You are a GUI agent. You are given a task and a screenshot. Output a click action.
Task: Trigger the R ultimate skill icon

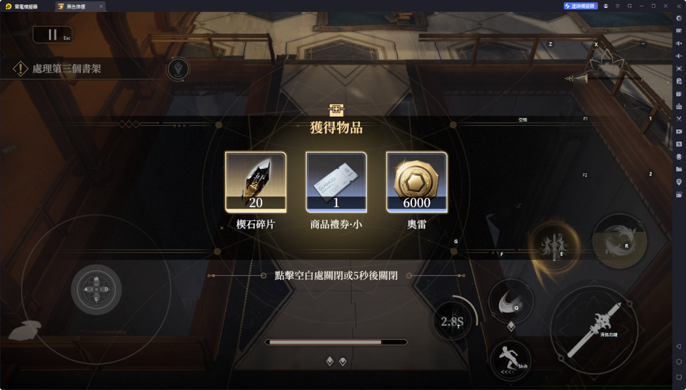point(619,242)
